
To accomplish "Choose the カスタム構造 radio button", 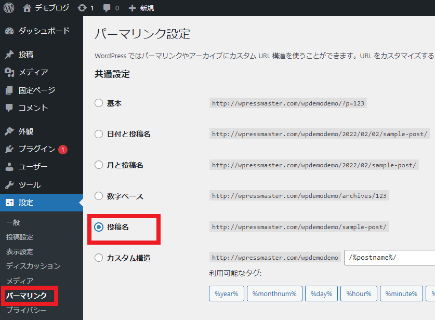I will pyautogui.click(x=99, y=258).
